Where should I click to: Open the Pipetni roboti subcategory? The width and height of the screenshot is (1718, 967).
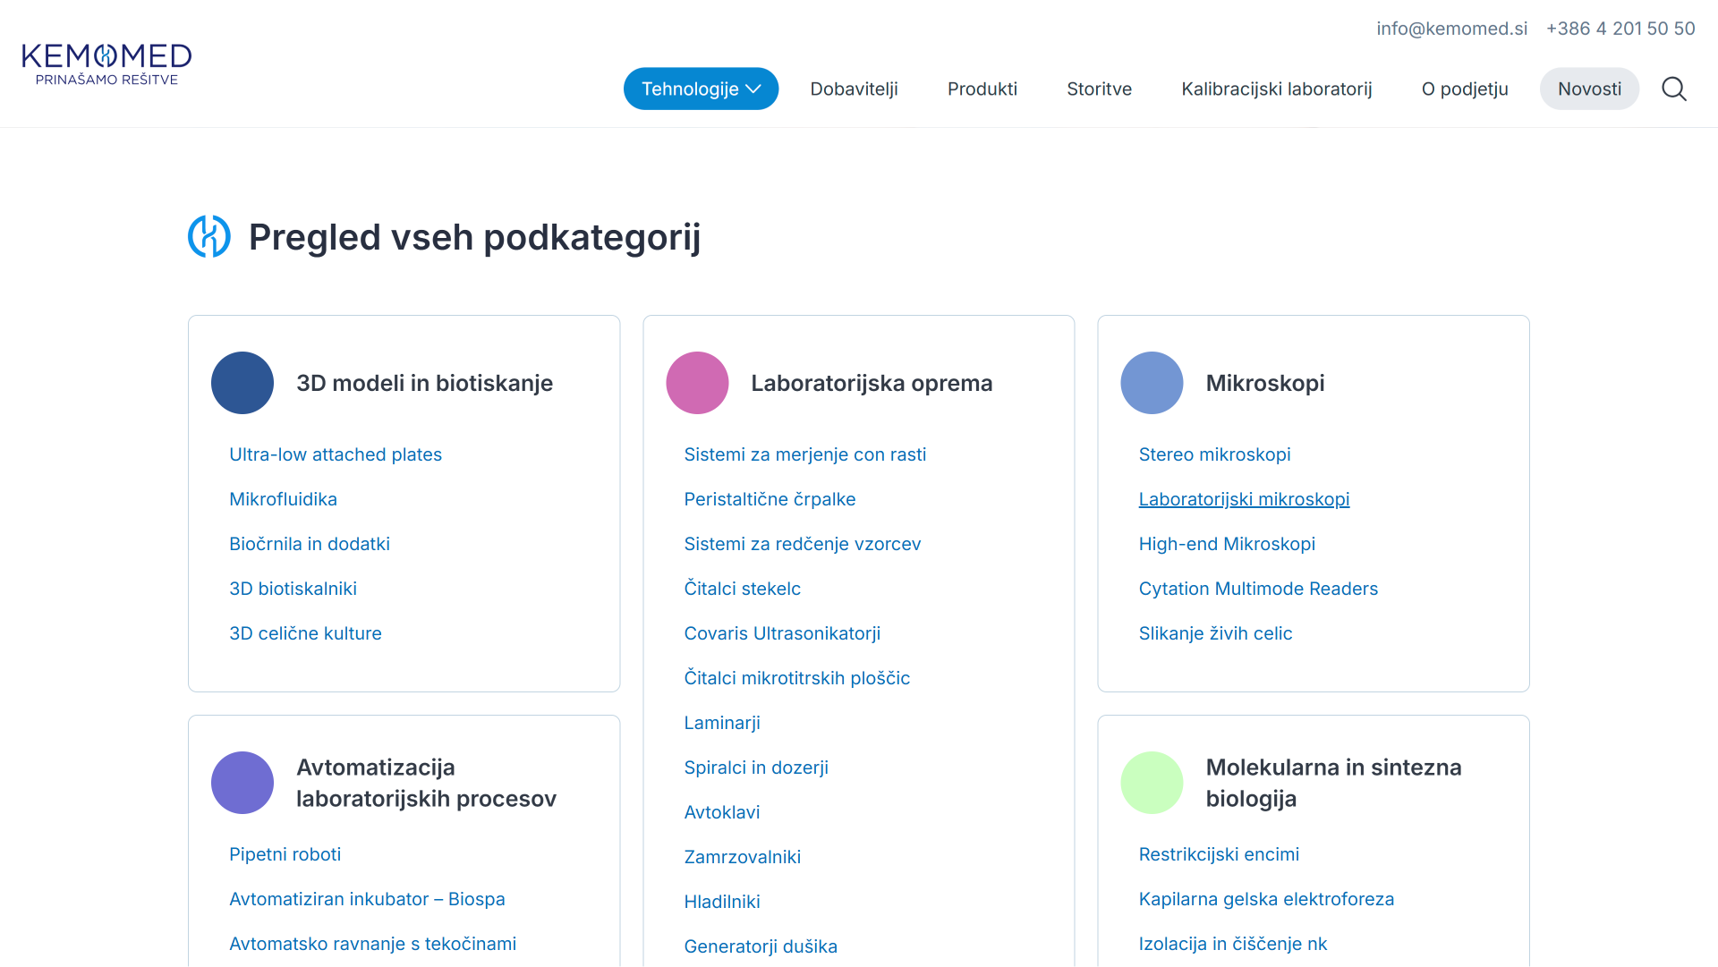(285, 854)
